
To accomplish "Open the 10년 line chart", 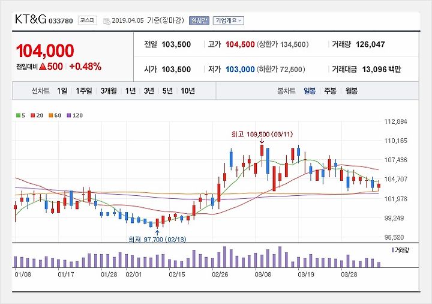I will [188, 91].
